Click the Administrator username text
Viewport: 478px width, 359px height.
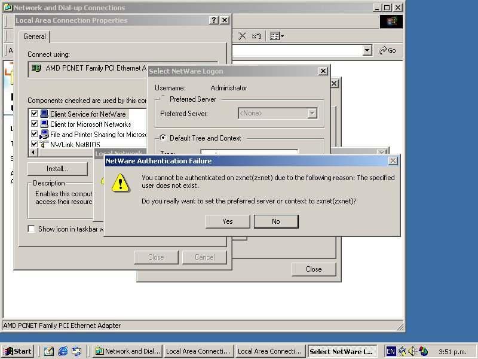tap(229, 88)
